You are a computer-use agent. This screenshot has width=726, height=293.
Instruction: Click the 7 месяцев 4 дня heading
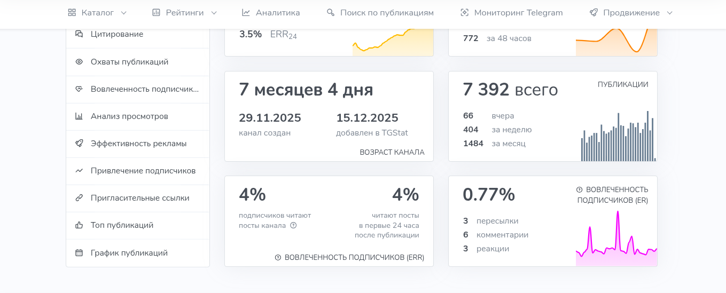(306, 90)
